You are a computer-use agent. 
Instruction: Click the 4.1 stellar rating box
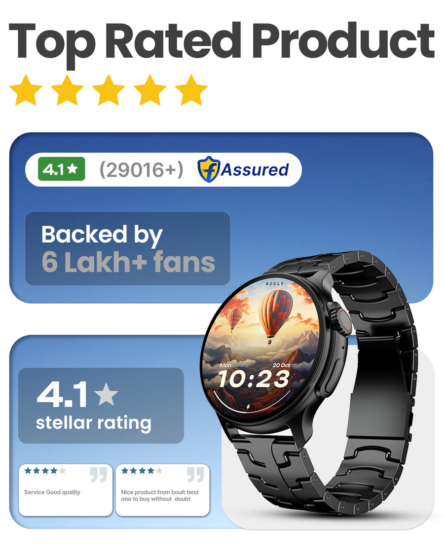tap(101, 406)
